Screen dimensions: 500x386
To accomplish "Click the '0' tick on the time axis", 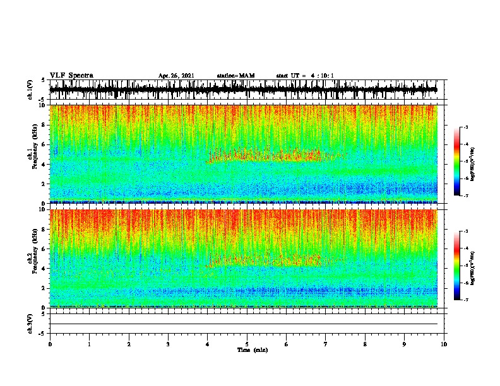I will (50, 344).
